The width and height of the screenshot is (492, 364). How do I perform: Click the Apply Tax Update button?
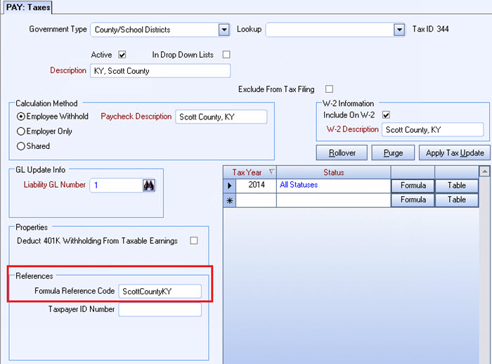tap(453, 153)
